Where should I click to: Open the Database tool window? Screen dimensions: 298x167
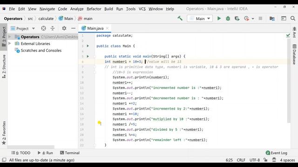coord(294,55)
